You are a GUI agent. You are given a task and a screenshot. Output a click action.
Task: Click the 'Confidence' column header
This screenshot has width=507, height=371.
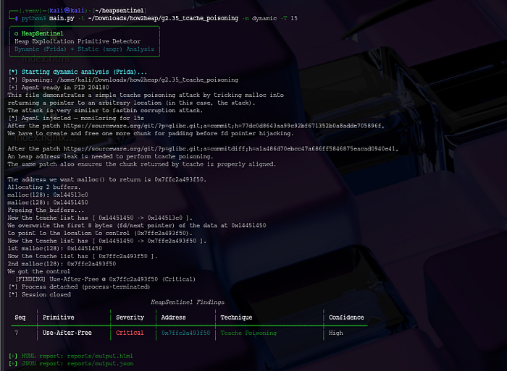point(346,317)
